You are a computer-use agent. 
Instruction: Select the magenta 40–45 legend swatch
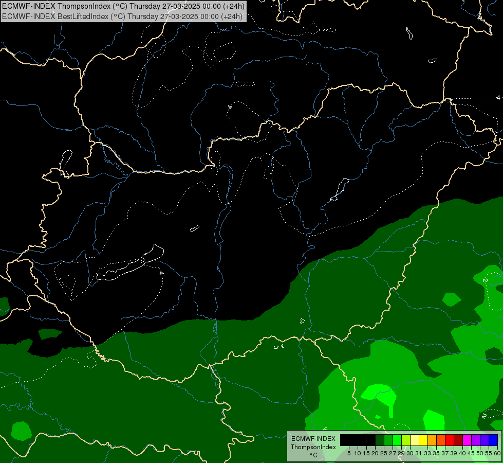[467, 440]
